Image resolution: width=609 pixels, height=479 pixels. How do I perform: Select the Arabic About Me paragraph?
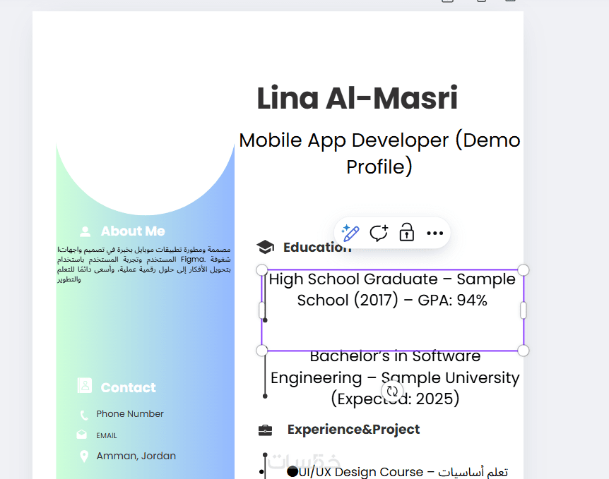(144, 265)
